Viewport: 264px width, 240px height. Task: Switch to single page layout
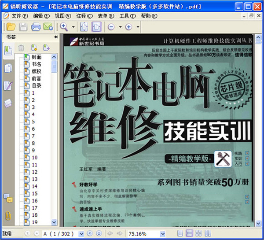tap(180, 233)
